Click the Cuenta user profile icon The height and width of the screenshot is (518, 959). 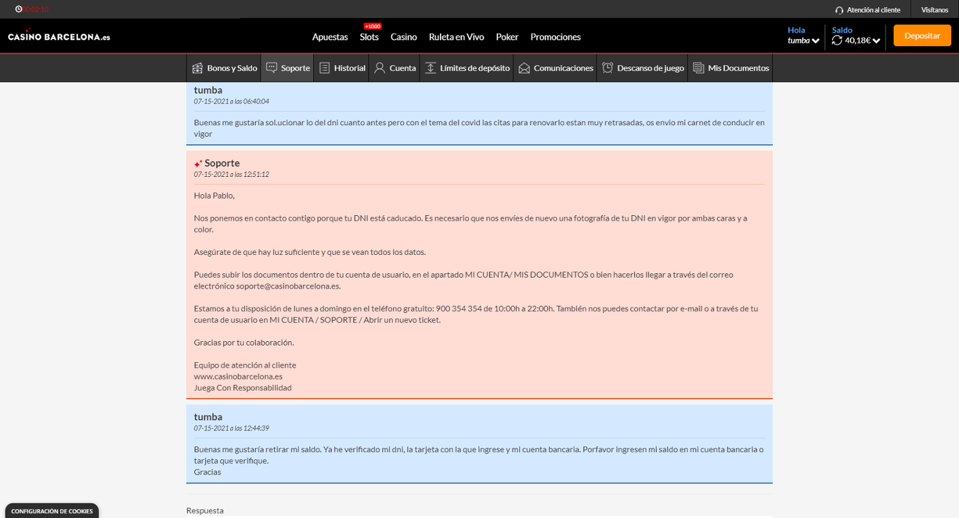point(380,68)
